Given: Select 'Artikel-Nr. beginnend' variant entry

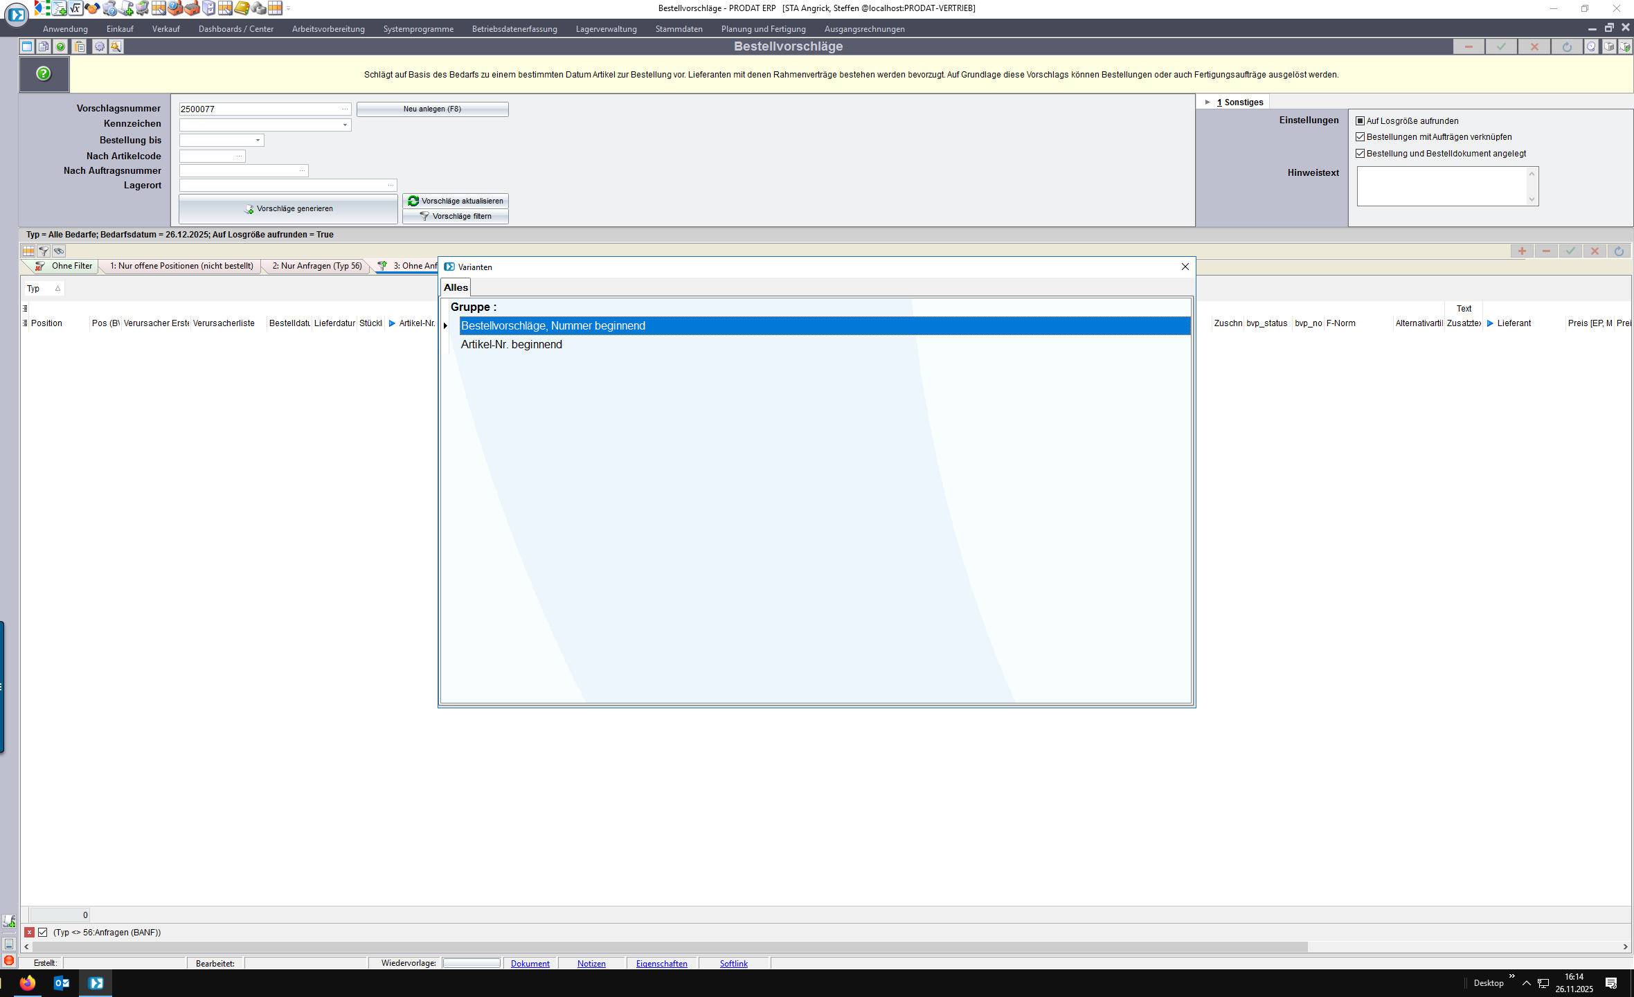Looking at the screenshot, I should (511, 345).
